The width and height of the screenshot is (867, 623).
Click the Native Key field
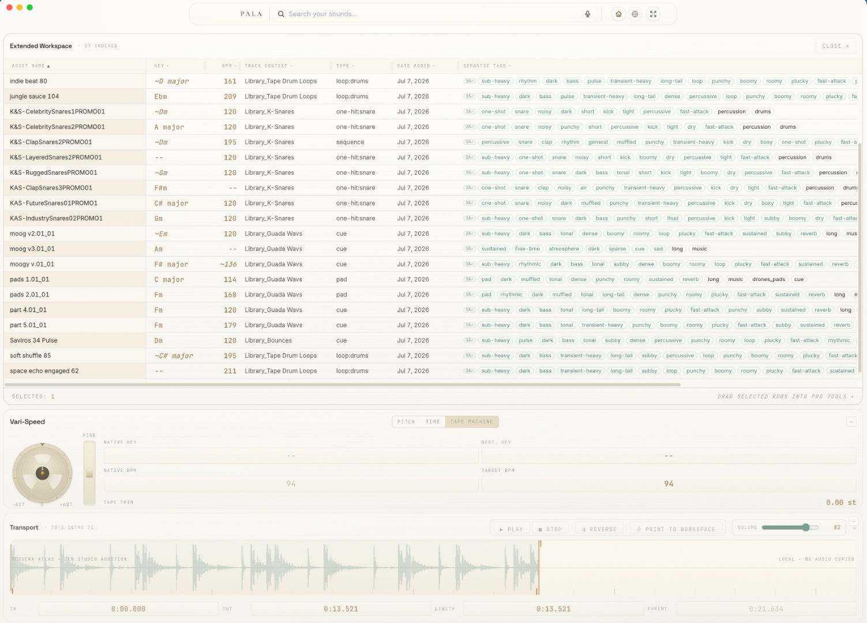coord(291,456)
